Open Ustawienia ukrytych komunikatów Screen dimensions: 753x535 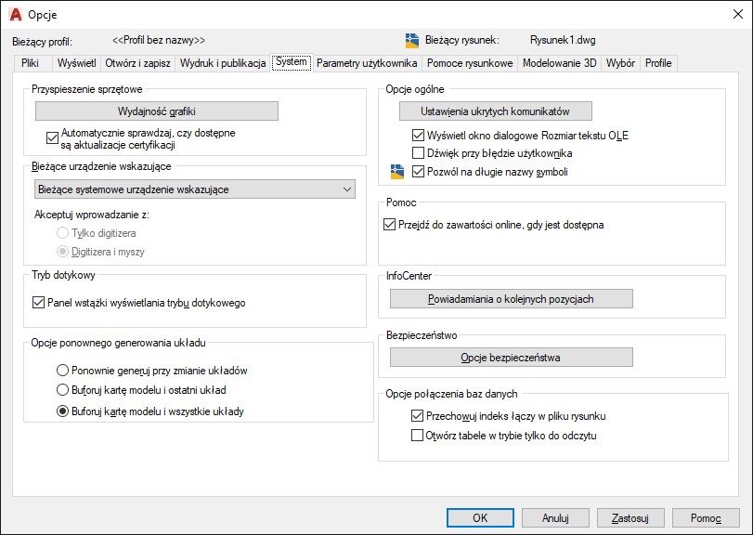(x=495, y=111)
